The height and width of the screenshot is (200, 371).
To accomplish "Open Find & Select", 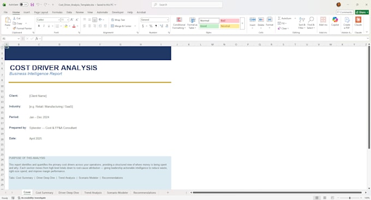I will click(x=311, y=23).
